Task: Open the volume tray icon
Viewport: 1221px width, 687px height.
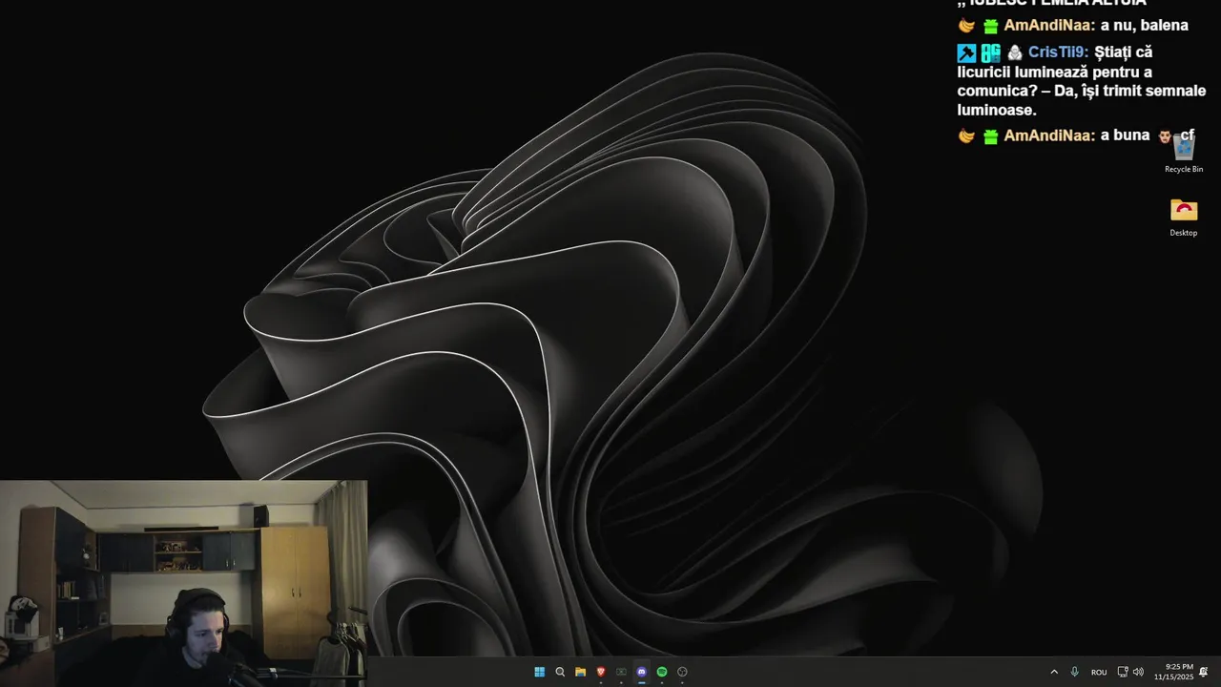Action: pyautogui.click(x=1138, y=672)
